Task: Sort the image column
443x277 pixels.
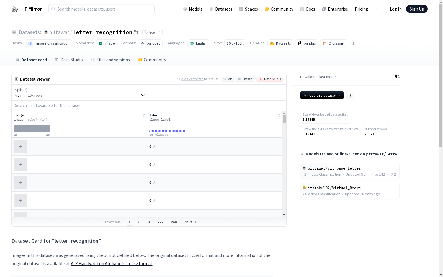Action: [144, 115]
